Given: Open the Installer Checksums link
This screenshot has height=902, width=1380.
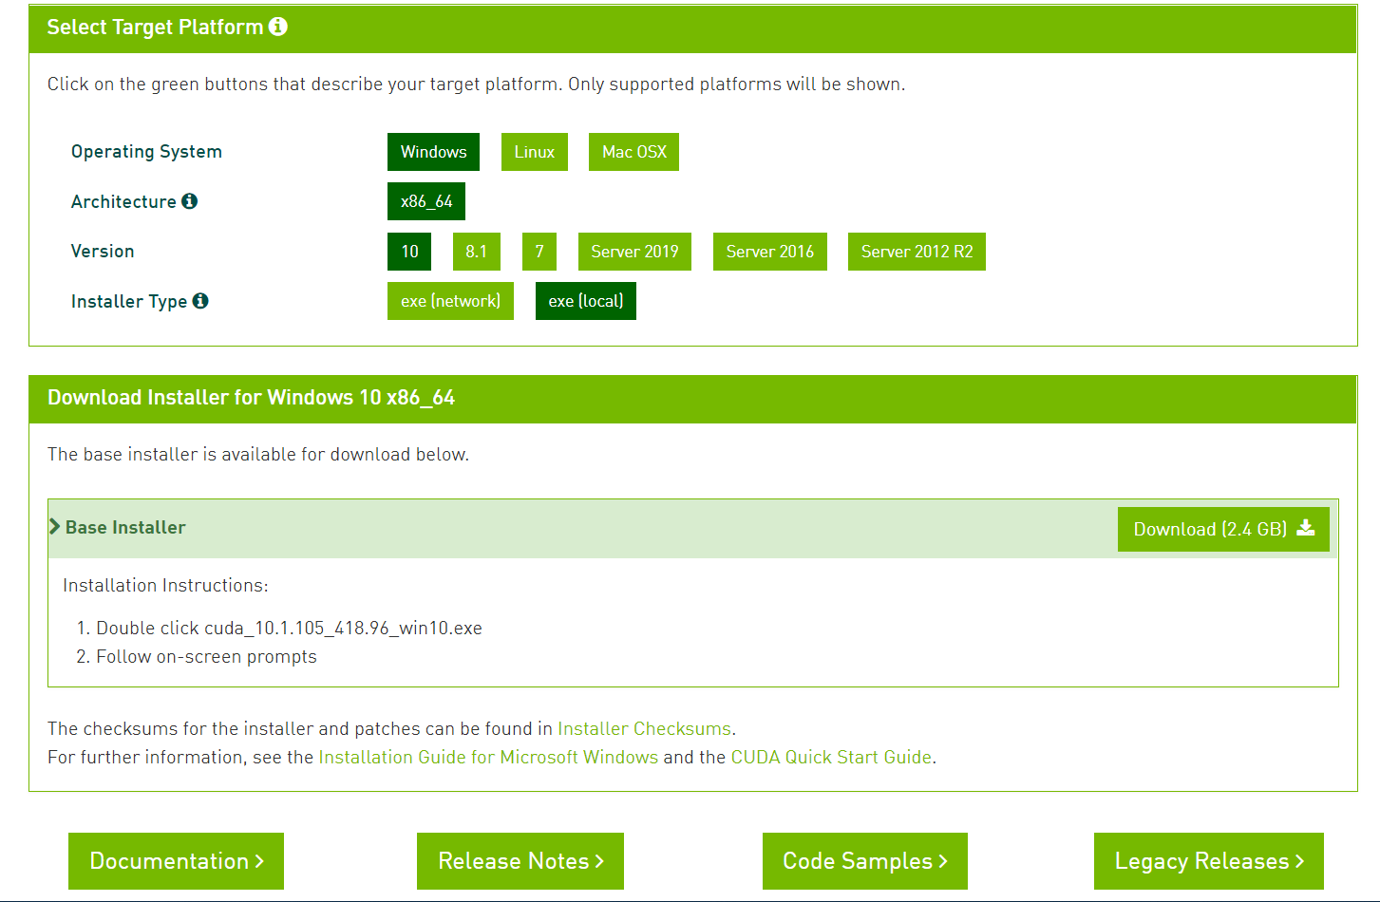Looking at the screenshot, I should (644, 728).
